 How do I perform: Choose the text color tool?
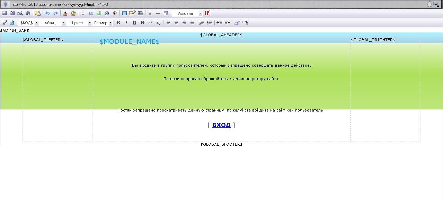pos(65,13)
